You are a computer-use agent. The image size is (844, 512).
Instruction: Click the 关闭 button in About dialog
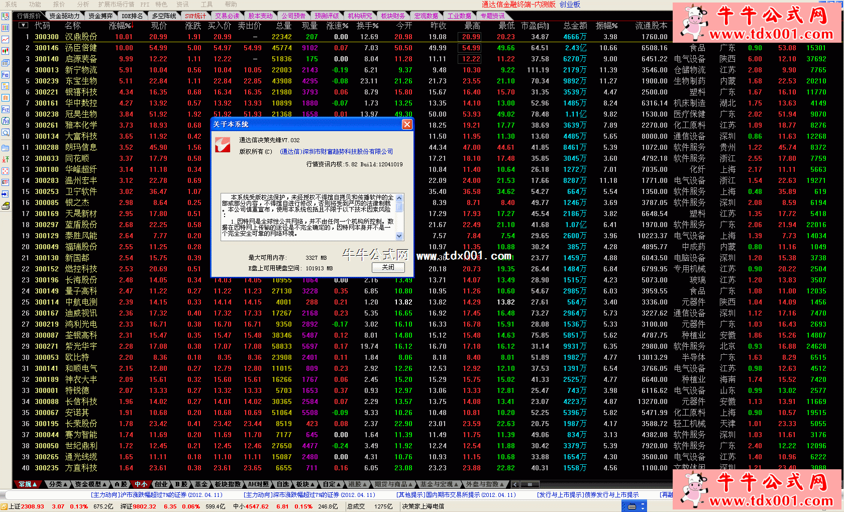coord(388,267)
